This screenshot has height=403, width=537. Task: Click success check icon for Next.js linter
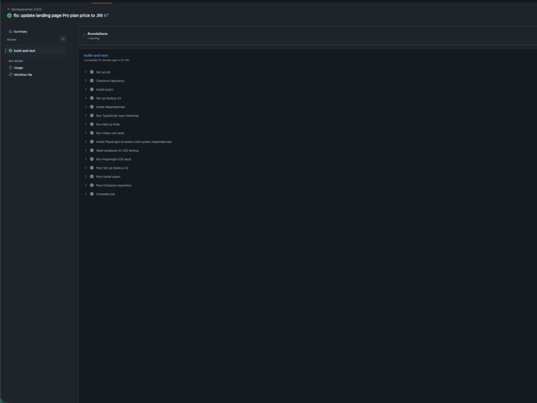pyautogui.click(x=92, y=125)
